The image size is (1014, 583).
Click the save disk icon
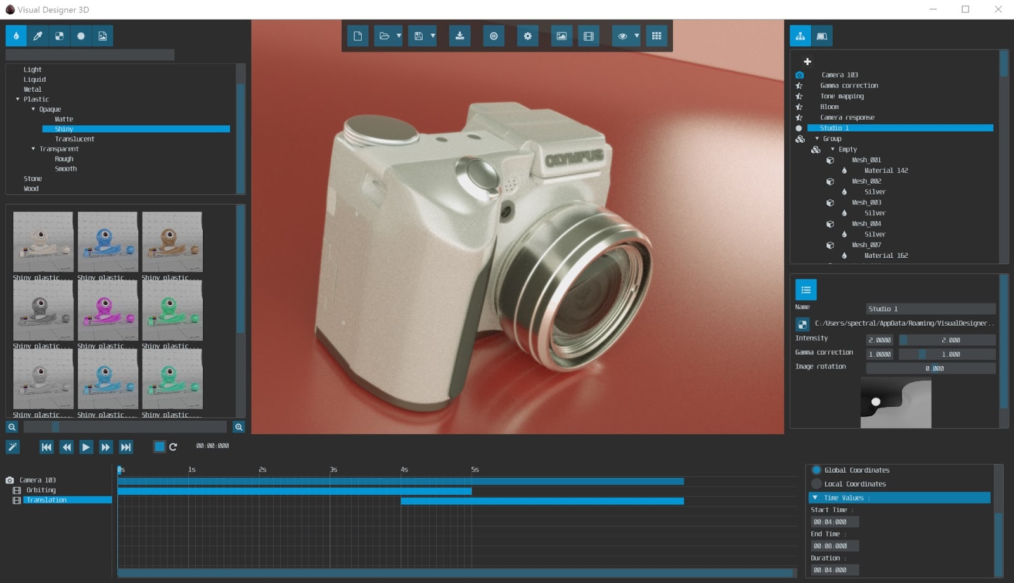click(x=418, y=36)
